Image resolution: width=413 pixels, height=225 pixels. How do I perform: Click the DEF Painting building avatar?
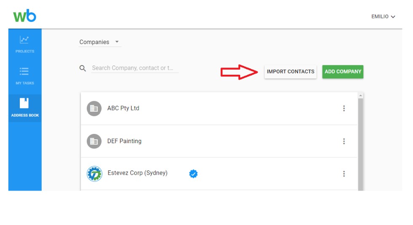pos(94,141)
